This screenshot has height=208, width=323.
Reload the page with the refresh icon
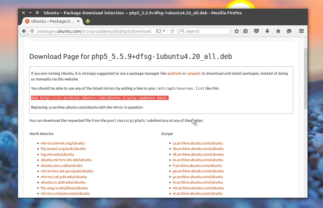pyautogui.click(x=172, y=31)
